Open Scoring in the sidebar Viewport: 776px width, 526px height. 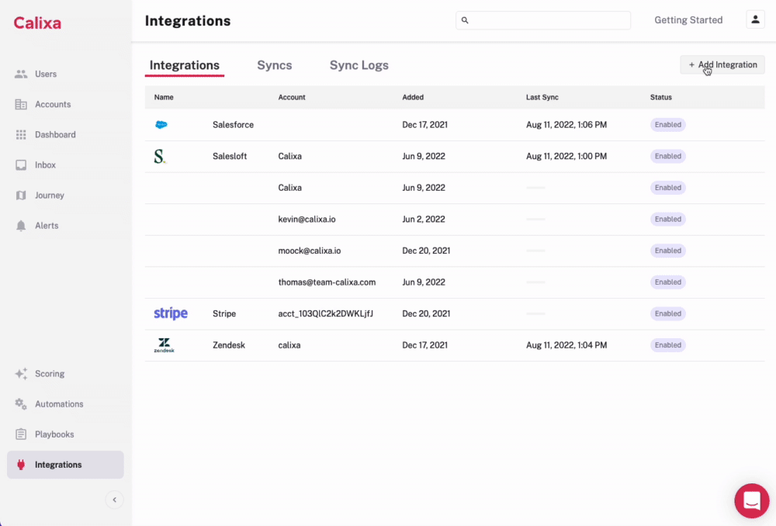65,374
